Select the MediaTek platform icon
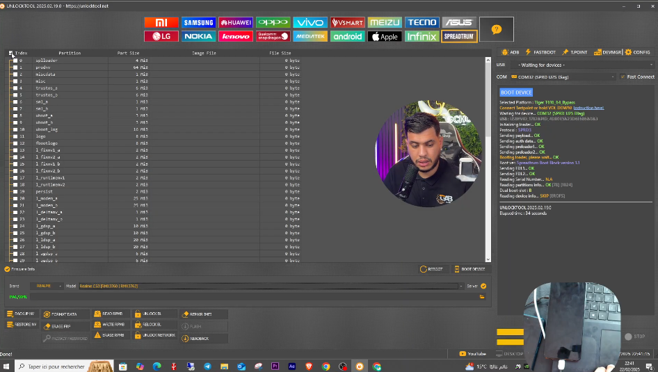The height and width of the screenshot is (372, 658). coord(310,36)
